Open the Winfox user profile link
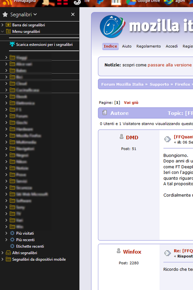Image resolution: width=193 pixels, height=290 pixels. (132, 252)
